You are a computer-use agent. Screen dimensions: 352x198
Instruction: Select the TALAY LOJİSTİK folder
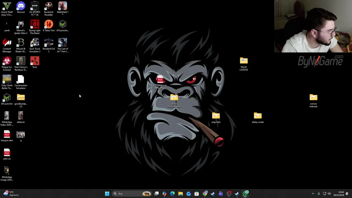pos(244,64)
